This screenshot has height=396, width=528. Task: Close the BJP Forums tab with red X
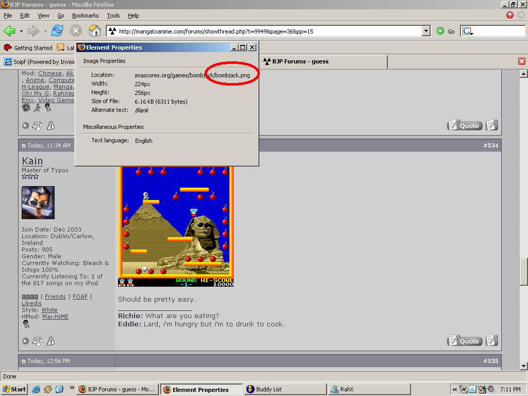tap(522, 61)
